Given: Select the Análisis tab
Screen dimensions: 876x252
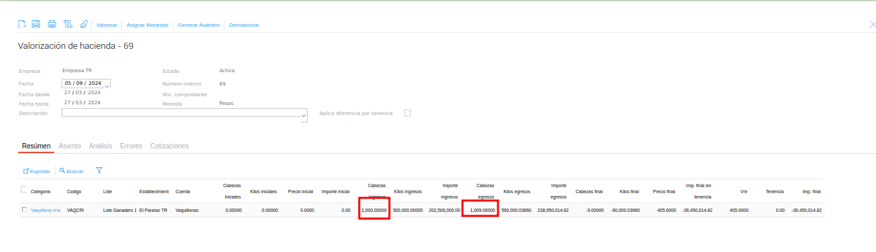Looking at the screenshot, I should (x=101, y=146).
